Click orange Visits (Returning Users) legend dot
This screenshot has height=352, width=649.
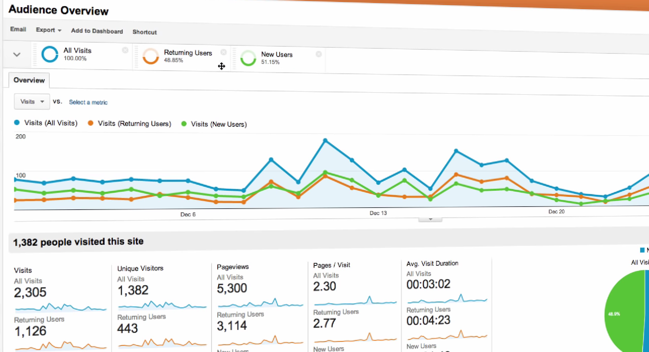pyautogui.click(x=91, y=123)
